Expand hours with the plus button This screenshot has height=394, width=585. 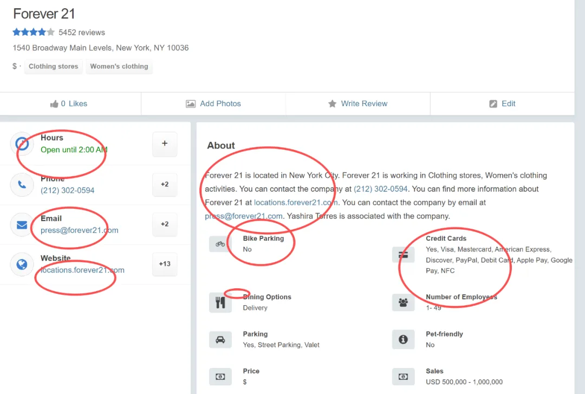tap(165, 144)
